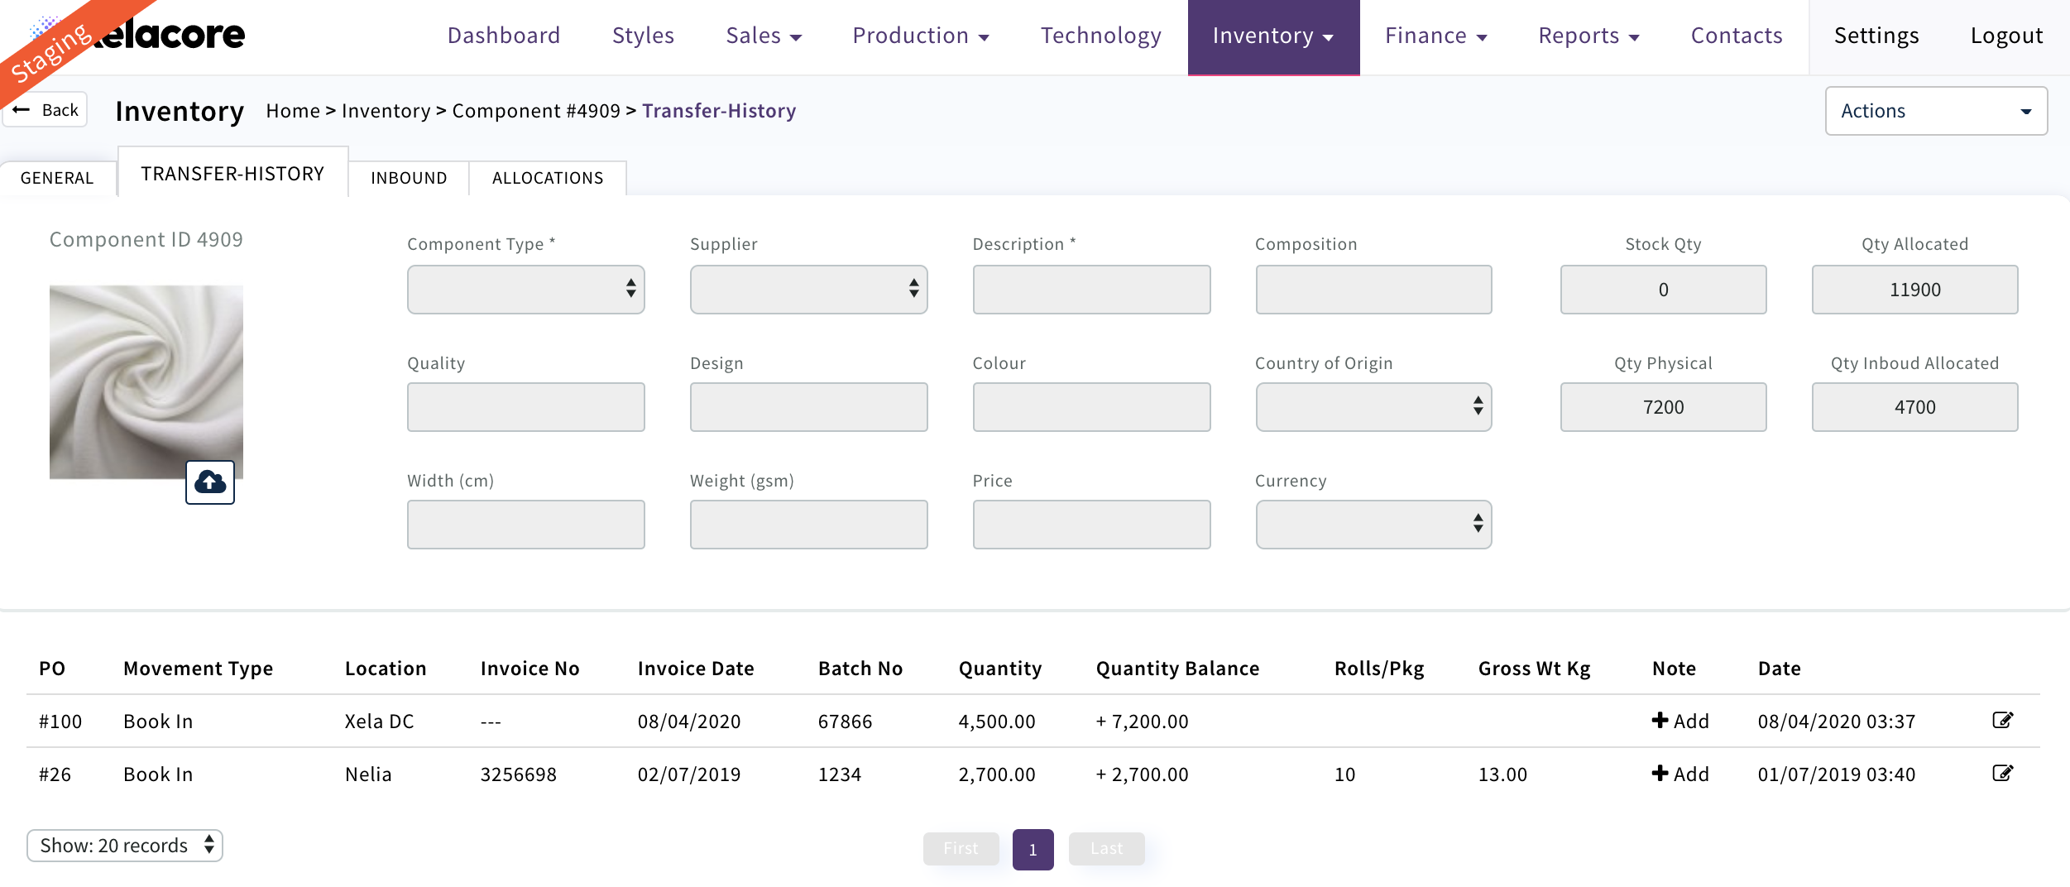2070x887 pixels.
Task: Open the Supplier dropdown
Action: 808,290
